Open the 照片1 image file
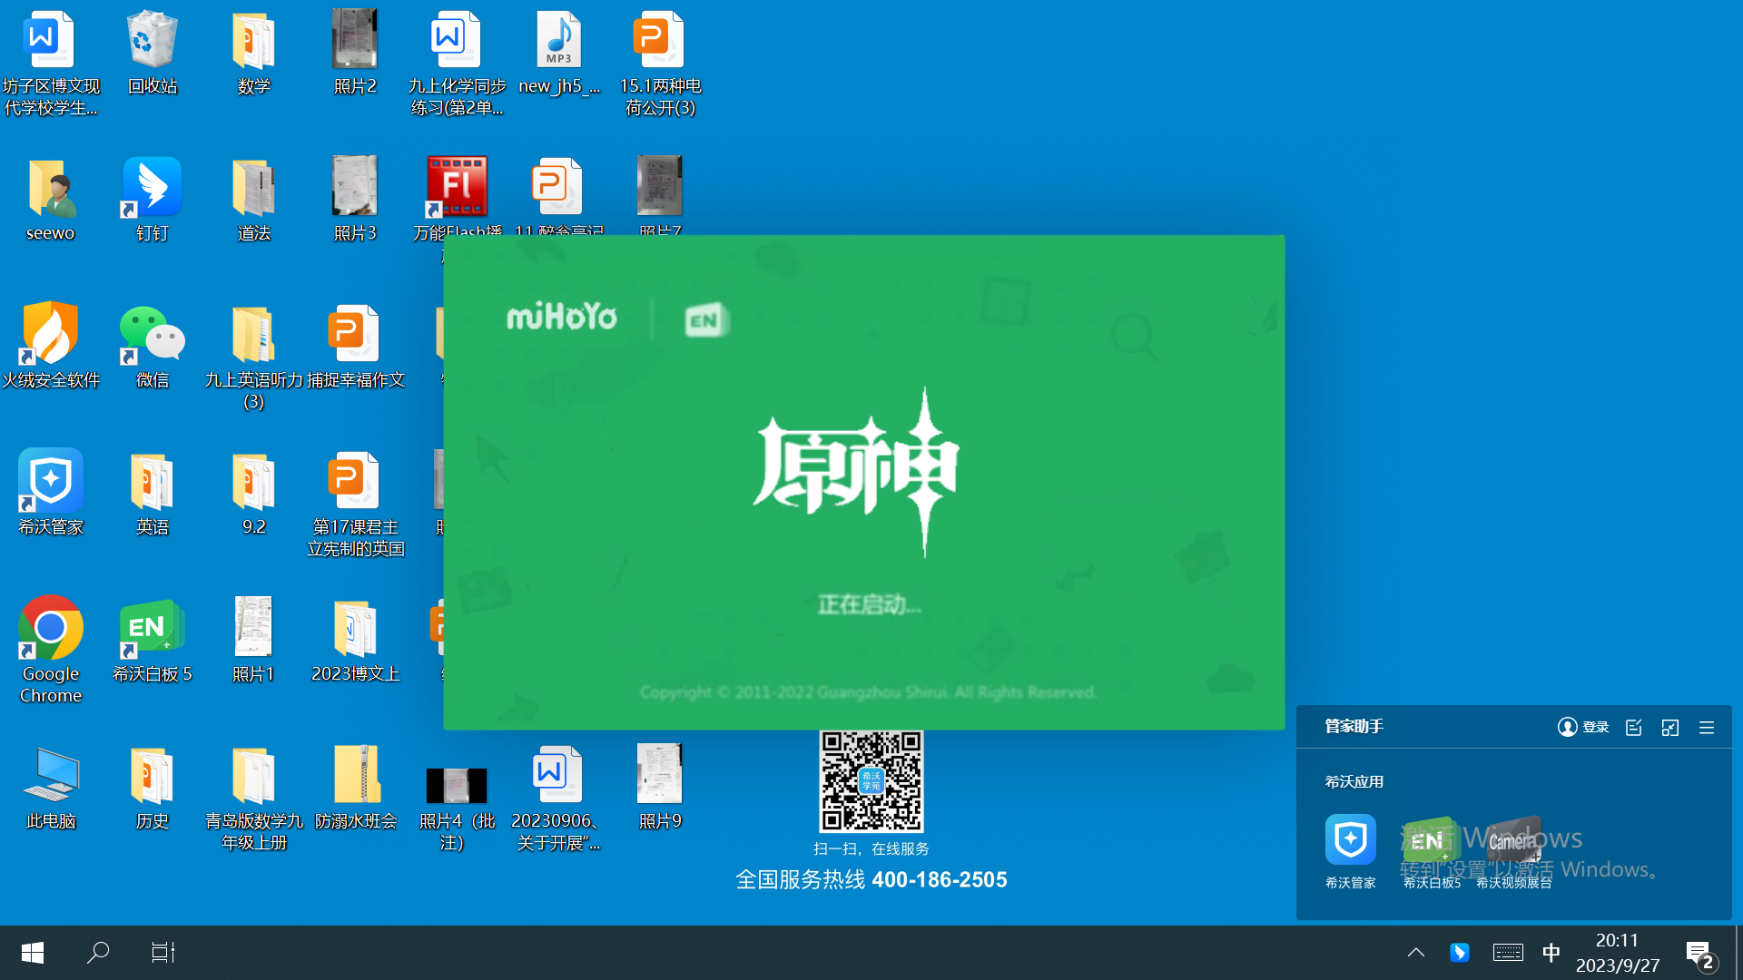The height and width of the screenshot is (980, 1743). [254, 641]
